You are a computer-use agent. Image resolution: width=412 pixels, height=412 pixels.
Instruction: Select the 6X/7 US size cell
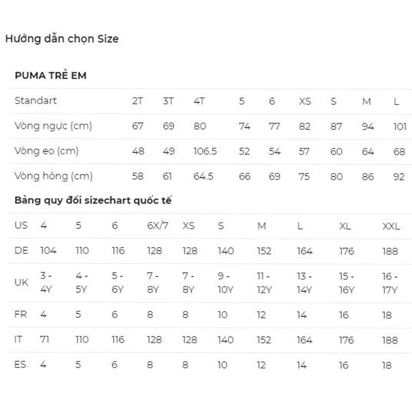pos(158,226)
